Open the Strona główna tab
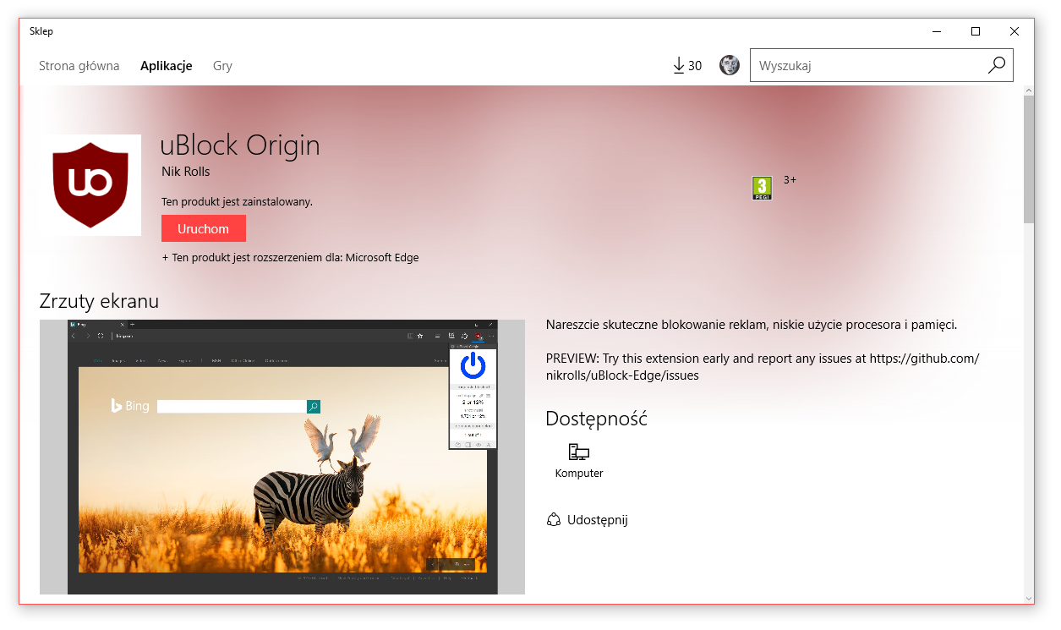 pyautogui.click(x=79, y=65)
